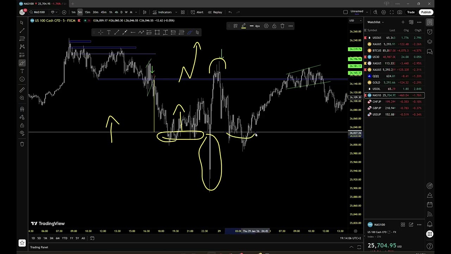The width and height of the screenshot is (451, 254).
Task: Toggle lock on the selected drawing
Action: [274, 26]
